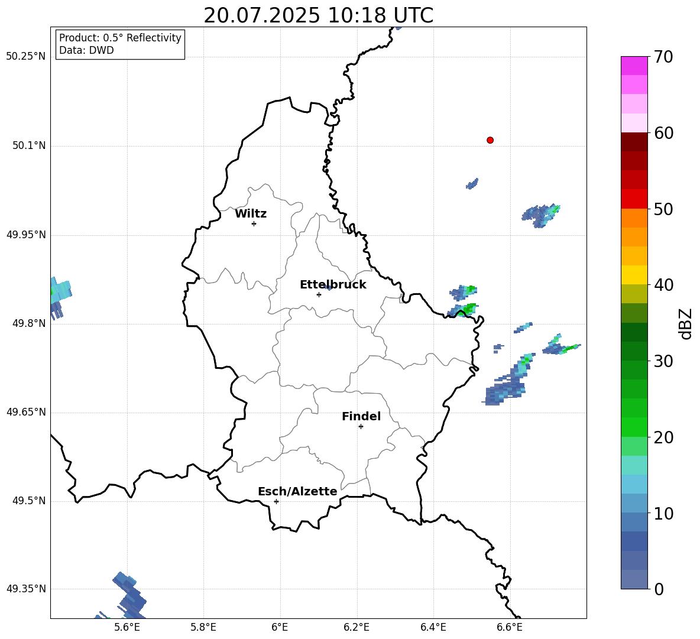Click the 50.1°N latitude label

28,146
